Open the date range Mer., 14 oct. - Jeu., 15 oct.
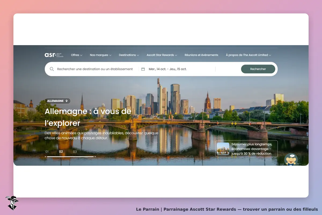 pos(168,69)
